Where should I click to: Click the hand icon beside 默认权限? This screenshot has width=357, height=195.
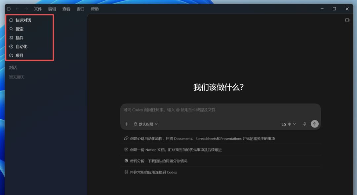point(136,124)
